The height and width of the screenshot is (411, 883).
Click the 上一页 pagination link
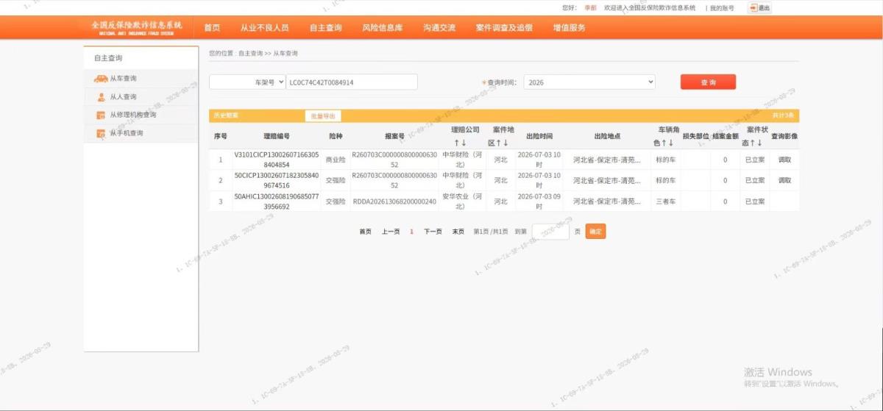point(390,232)
